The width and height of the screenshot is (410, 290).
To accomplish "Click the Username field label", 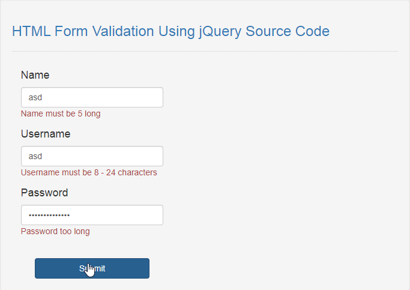I will (x=46, y=134).
